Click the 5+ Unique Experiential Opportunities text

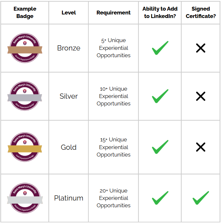114,48
